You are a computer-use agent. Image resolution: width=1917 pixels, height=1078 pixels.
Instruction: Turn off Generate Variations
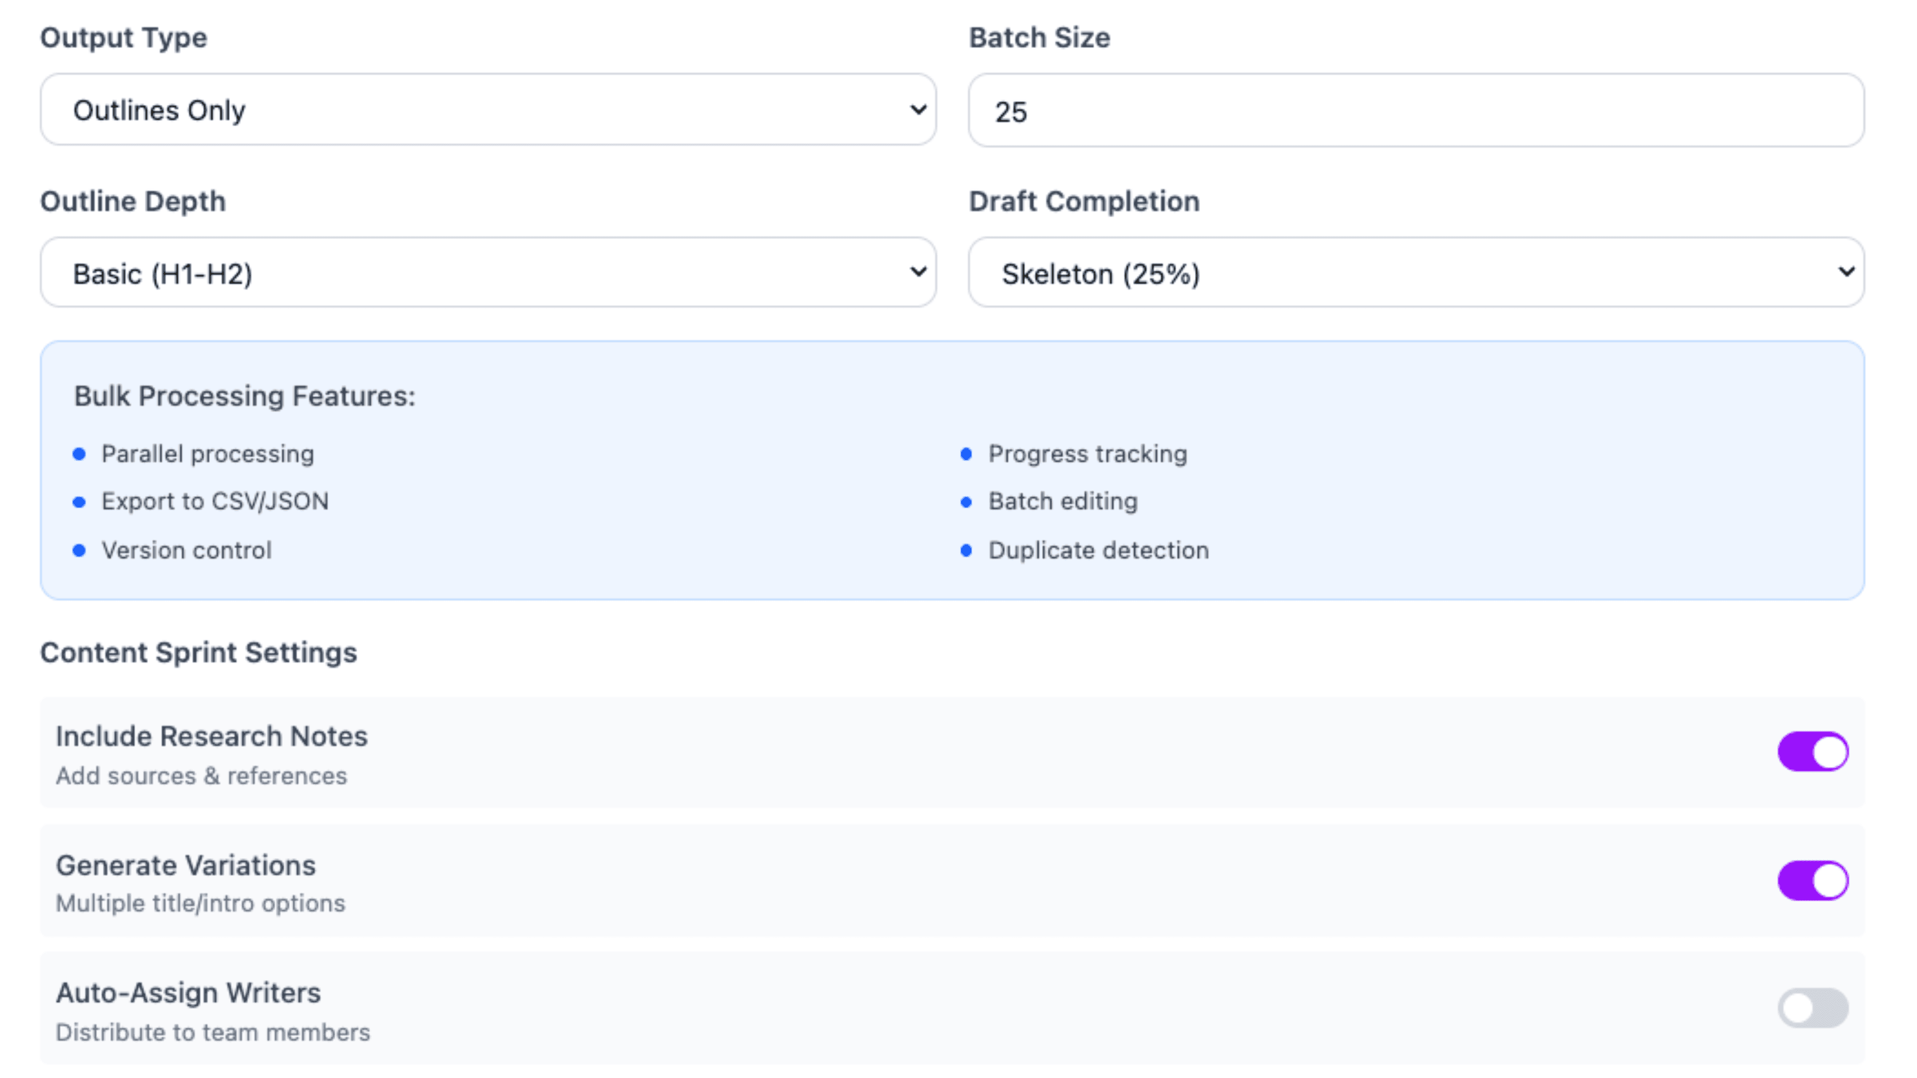pos(1813,880)
